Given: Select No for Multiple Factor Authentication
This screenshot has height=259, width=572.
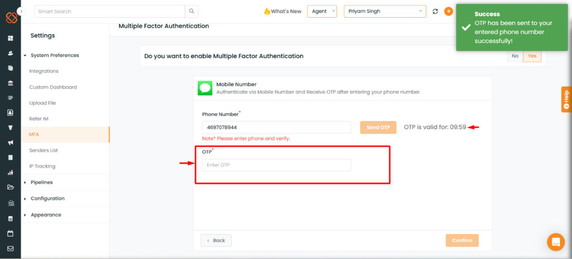Looking at the screenshot, I should point(515,56).
